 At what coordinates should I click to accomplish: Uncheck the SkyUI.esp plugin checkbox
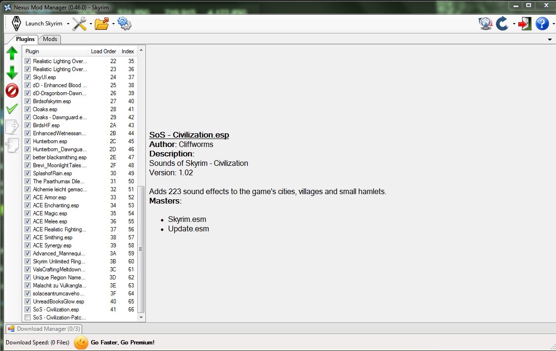point(28,77)
